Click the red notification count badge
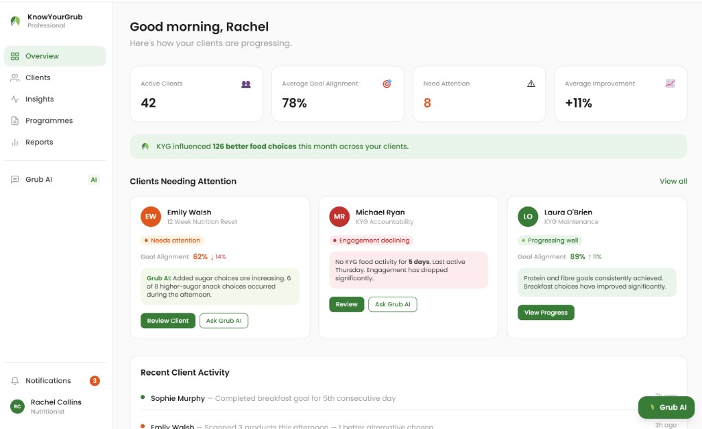 [95, 381]
